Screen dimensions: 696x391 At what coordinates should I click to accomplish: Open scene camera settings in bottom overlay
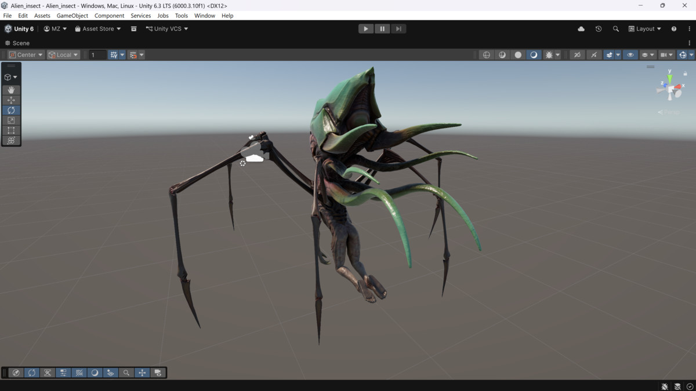click(158, 373)
